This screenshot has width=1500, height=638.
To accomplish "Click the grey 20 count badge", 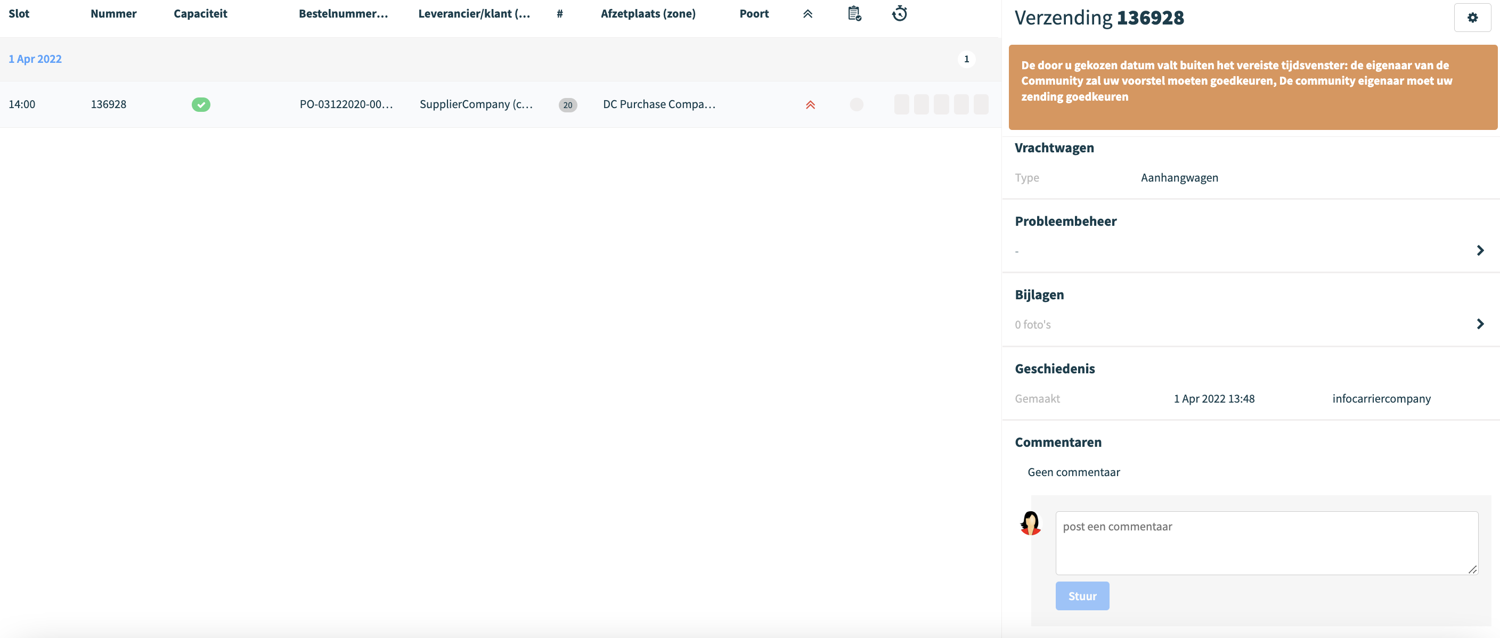I will 568,105.
